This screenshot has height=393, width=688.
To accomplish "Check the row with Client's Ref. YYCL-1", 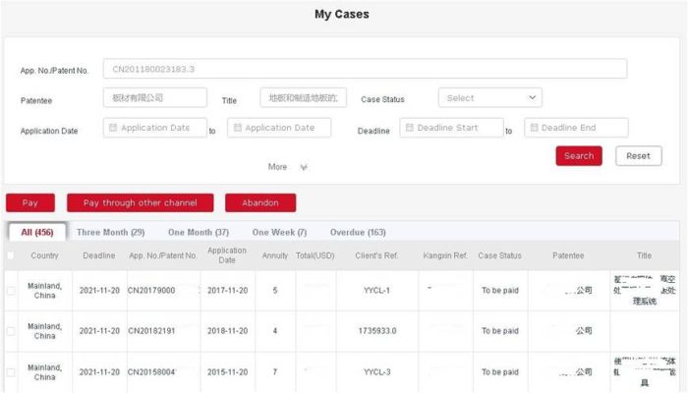I will (x=11, y=291).
